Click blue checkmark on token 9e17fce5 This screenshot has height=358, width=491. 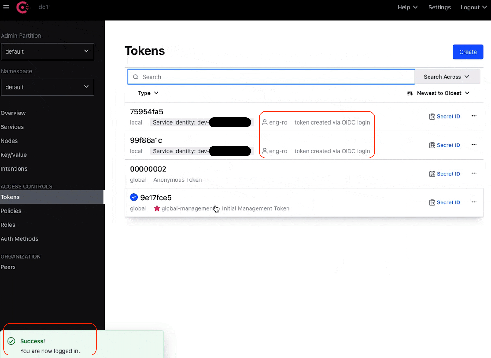[134, 197]
